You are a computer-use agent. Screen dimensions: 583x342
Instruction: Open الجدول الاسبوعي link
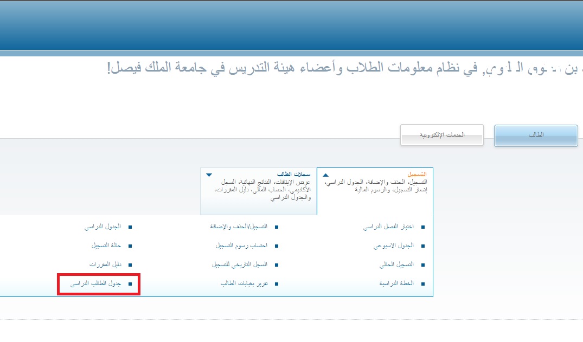(393, 246)
